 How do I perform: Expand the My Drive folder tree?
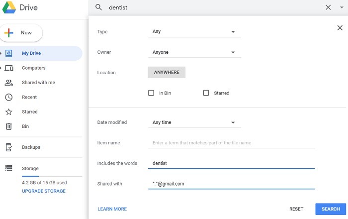(x=1, y=53)
